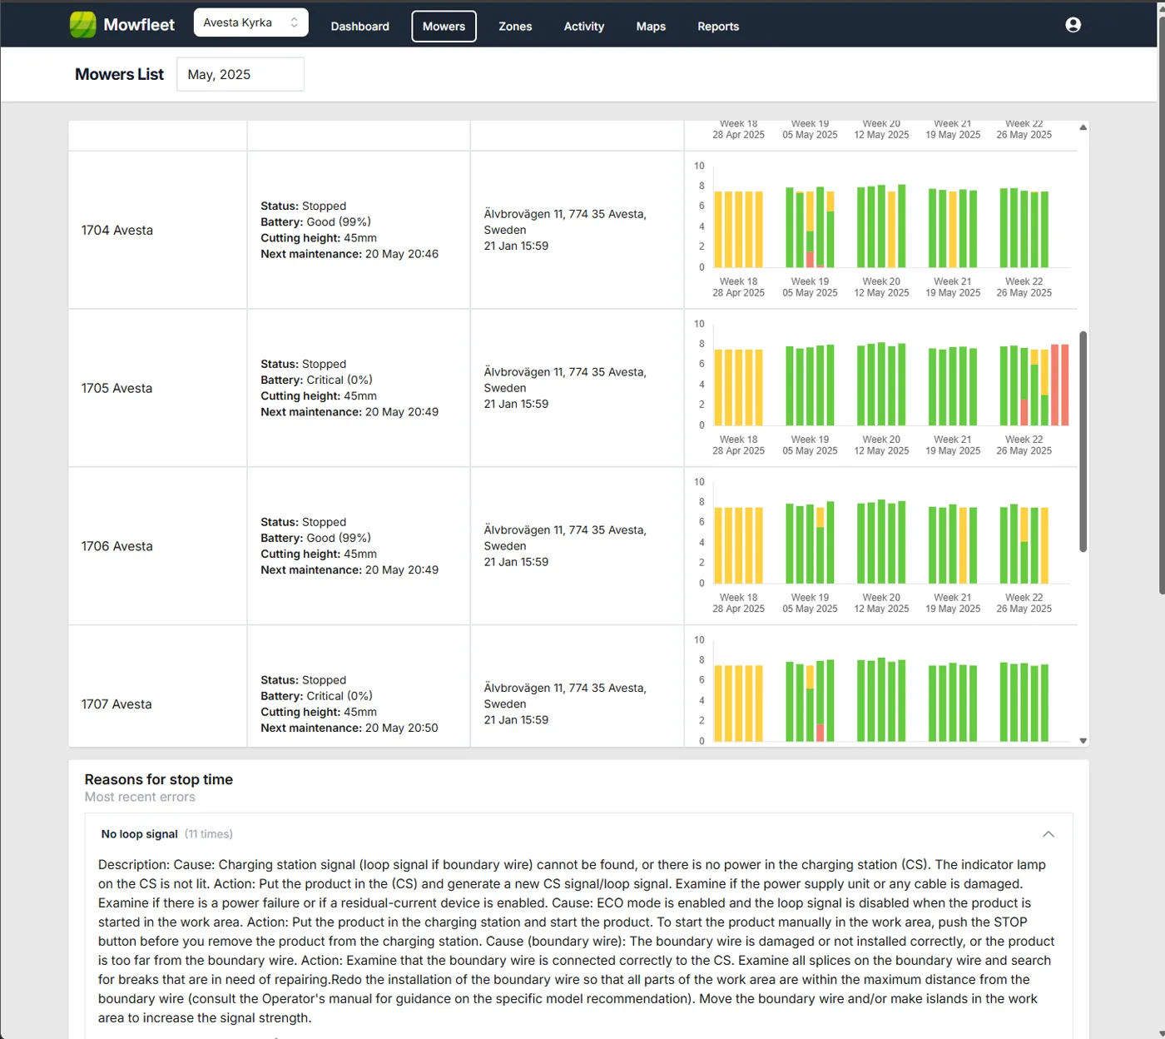This screenshot has height=1039, width=1165.
Task: Expand the No loop signal error header
Action: click(578, 834)
